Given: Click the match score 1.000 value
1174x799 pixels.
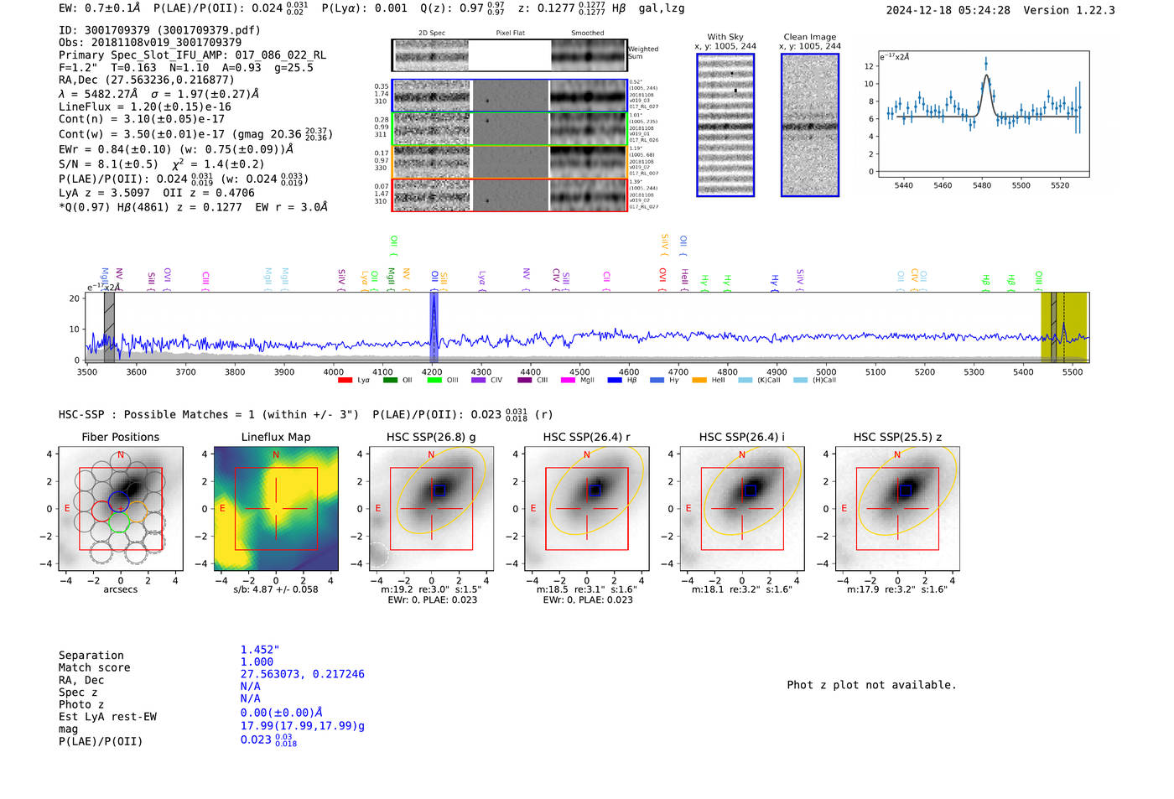Looking at the screenshot, I should (x=257, y=662).
